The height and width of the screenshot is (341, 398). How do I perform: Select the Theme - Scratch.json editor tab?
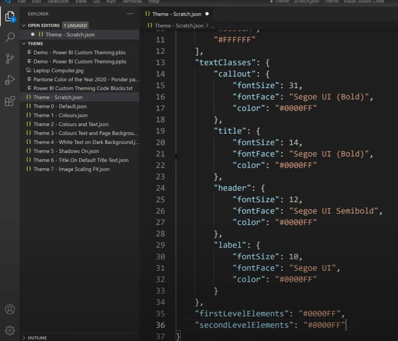pos(177,14)
